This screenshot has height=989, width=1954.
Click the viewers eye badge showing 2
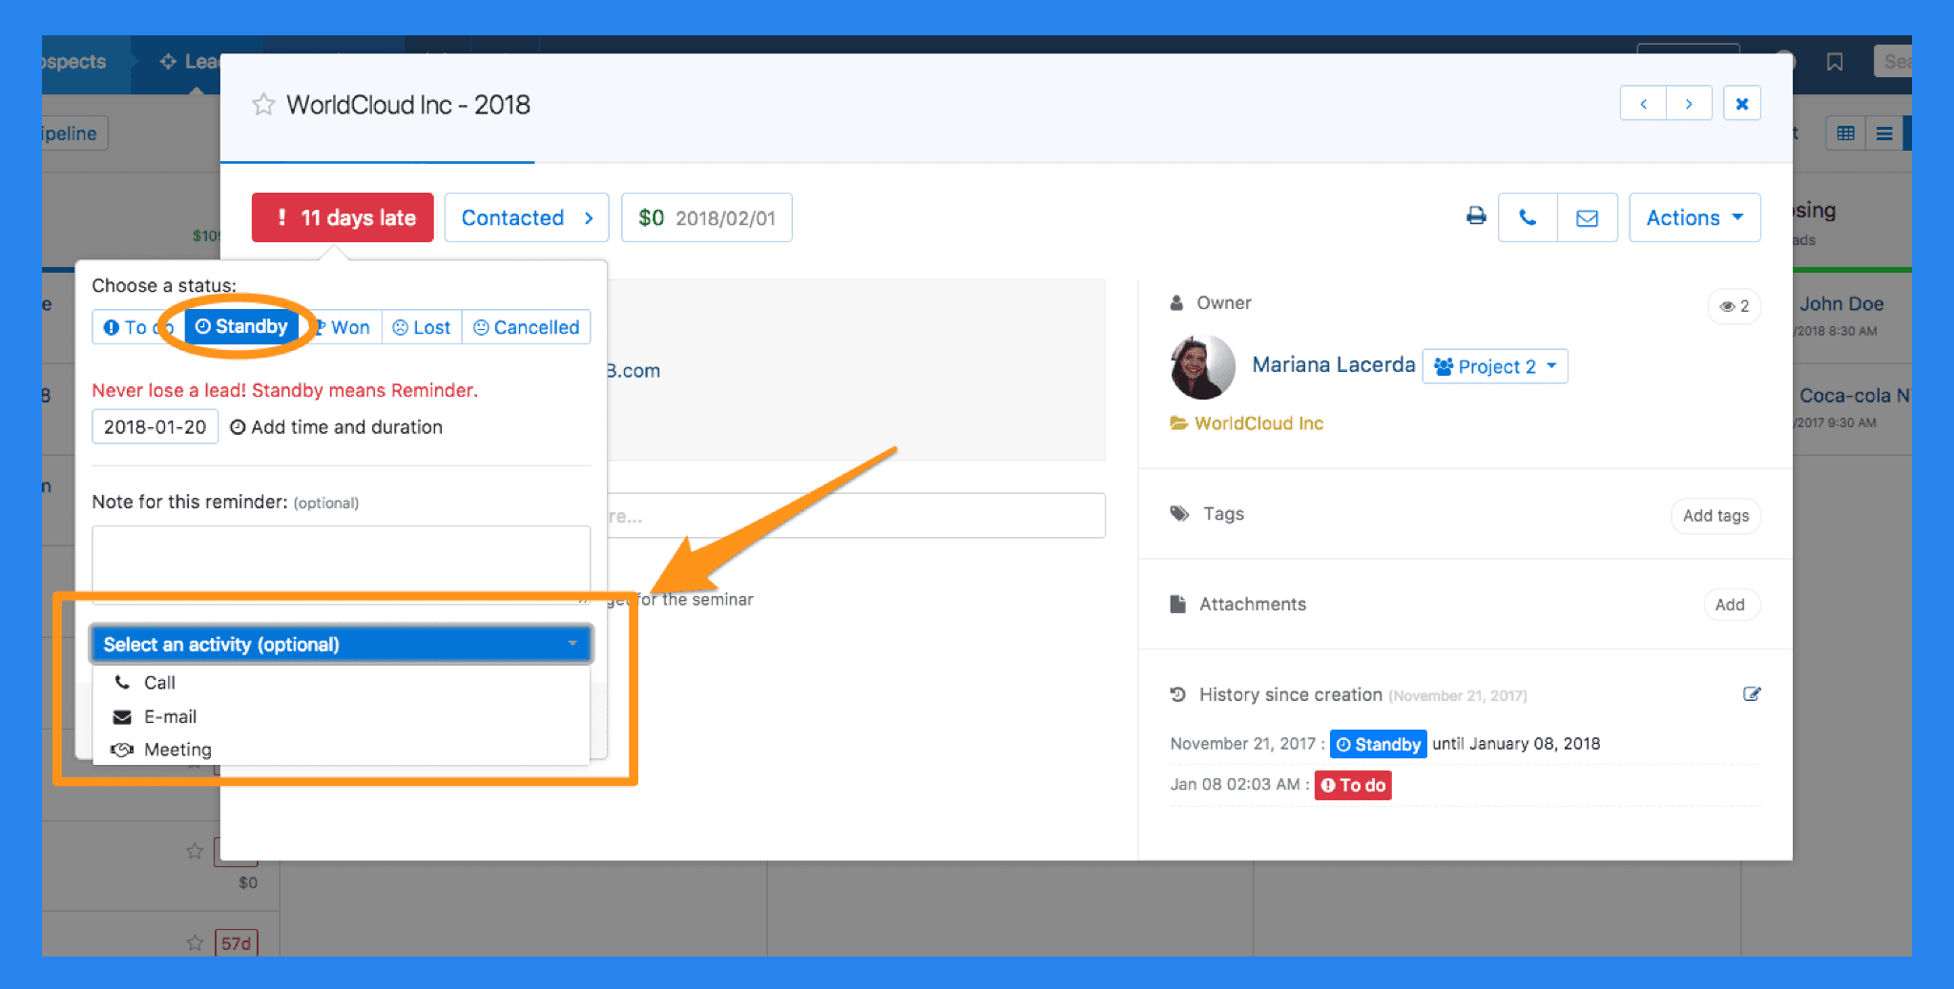coord(1734,306)
